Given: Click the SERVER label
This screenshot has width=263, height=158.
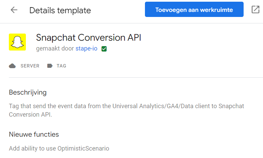Looking at the screenshot, I should [30, 66].
